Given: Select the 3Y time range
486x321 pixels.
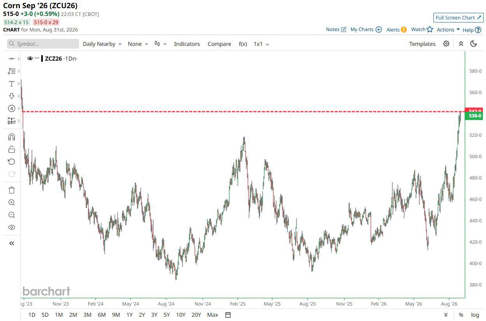Looking at the screenshot, I should 154,315.
